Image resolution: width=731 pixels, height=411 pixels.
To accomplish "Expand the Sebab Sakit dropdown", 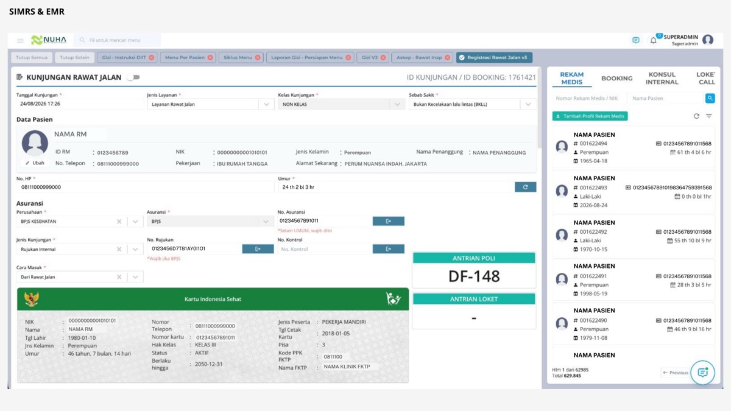I will click(x=528, y=104).
